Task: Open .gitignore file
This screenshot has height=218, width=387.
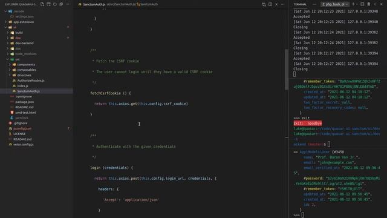Action: coord(21,123)
